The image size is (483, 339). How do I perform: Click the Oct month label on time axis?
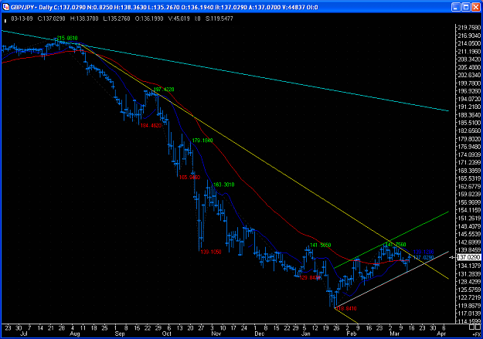167,334
